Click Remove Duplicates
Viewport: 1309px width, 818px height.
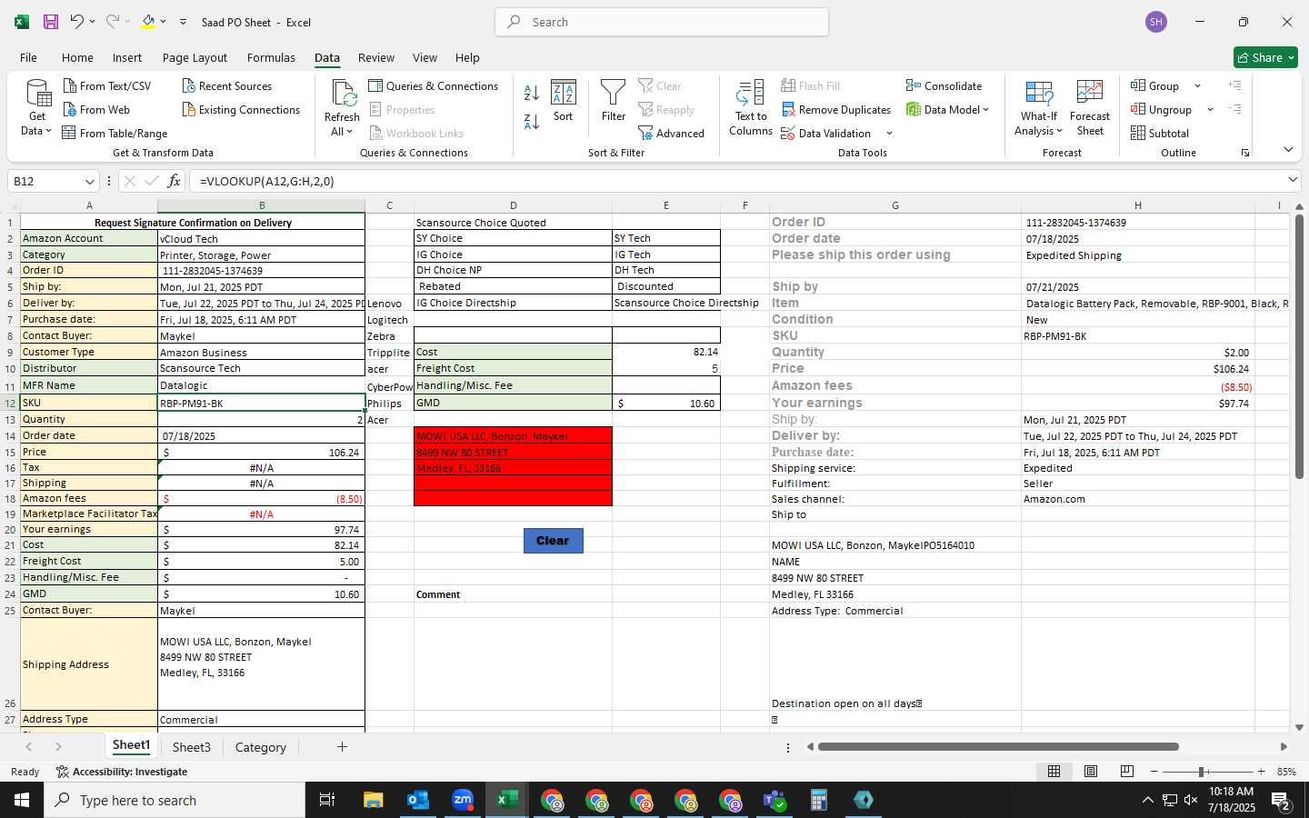[x=836, y=109]
